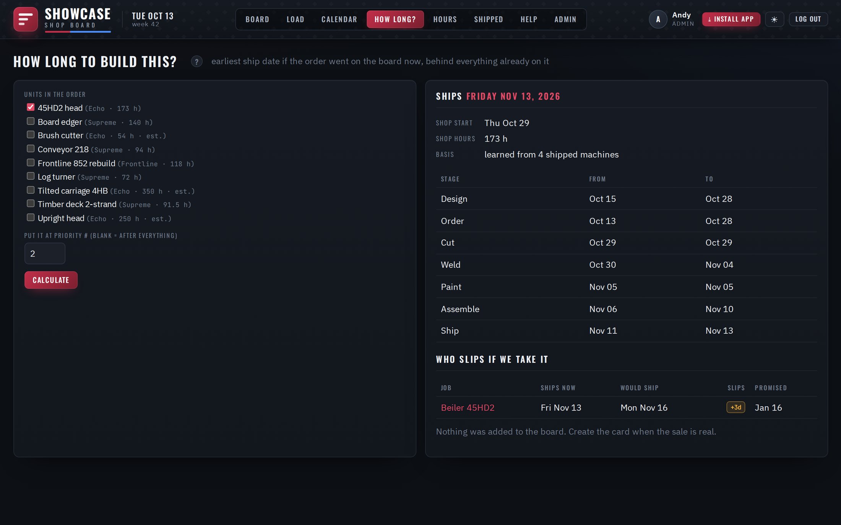Check the Brush cutter checkbox
The height and width of the screenshot is (525, 841).
(31, 134)
